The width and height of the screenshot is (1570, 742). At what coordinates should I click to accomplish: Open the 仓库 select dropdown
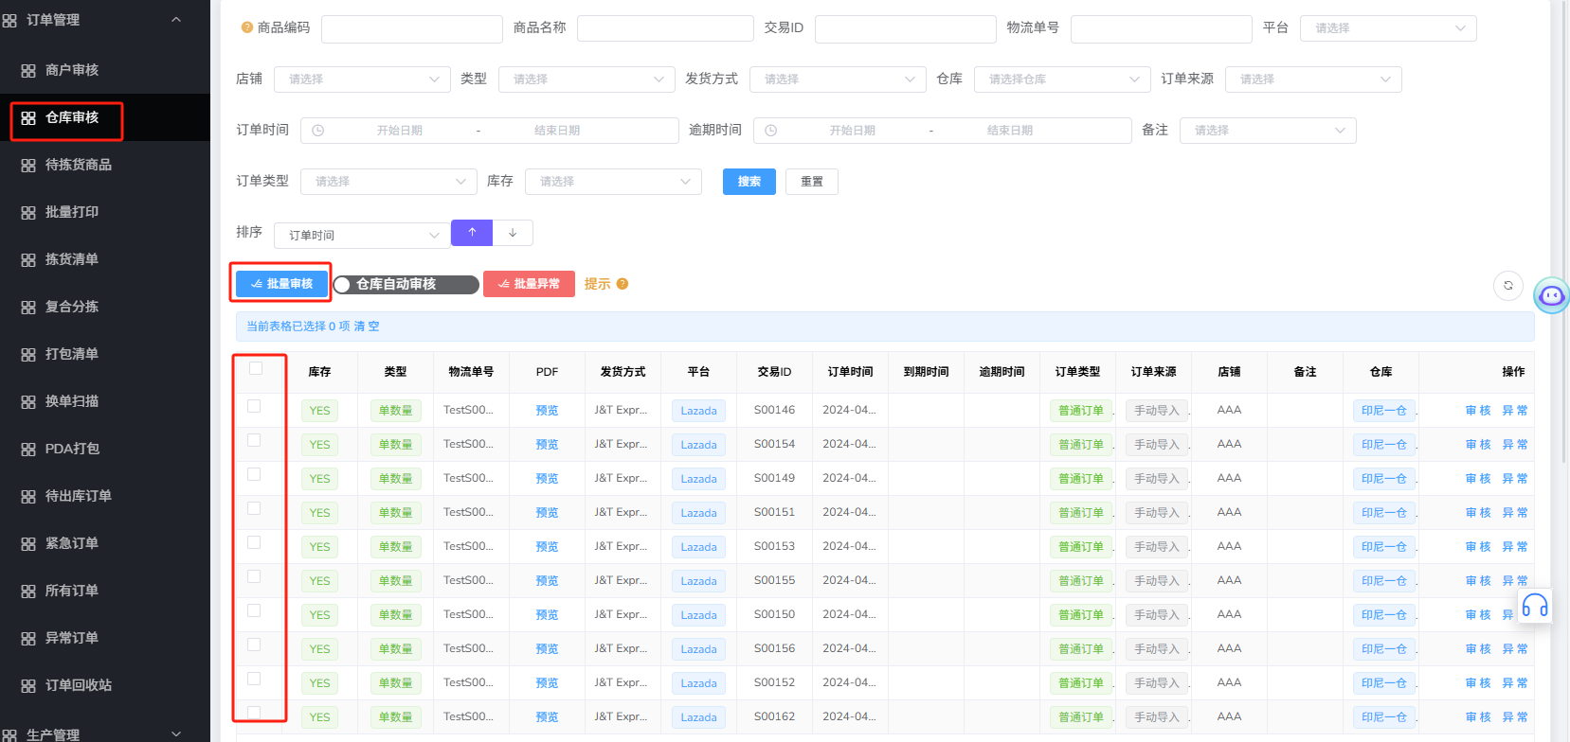pos(1062,79)
